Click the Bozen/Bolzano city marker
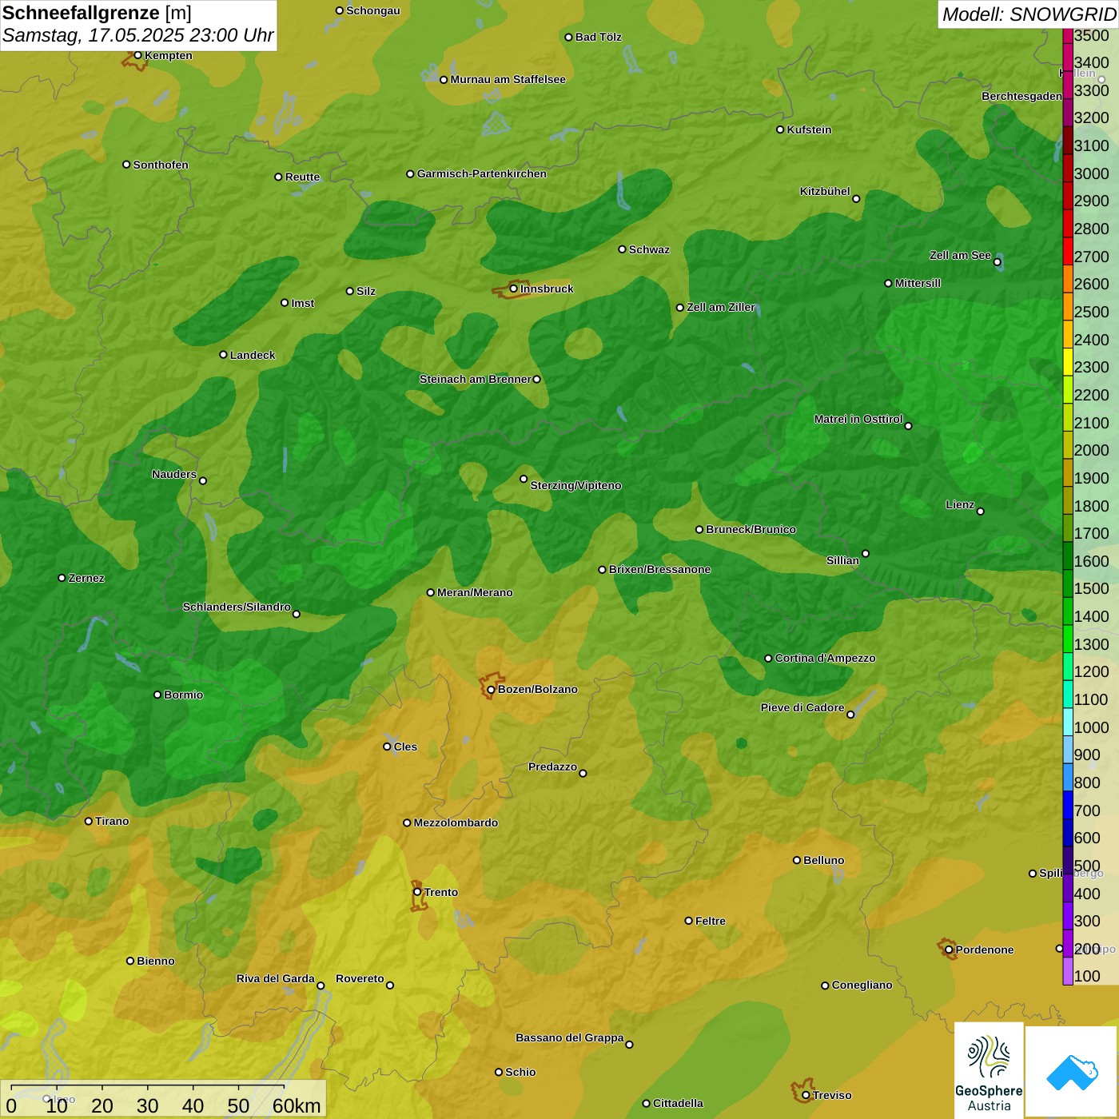Viewport: 1119px width, 1119px height. pyautogui.click(x=491, y=689)
